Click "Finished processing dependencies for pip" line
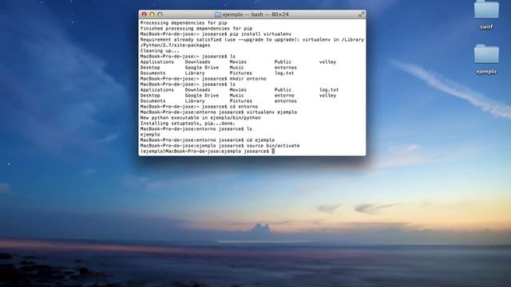This screenshot has width=511, height=287. [x=196, y=29]
